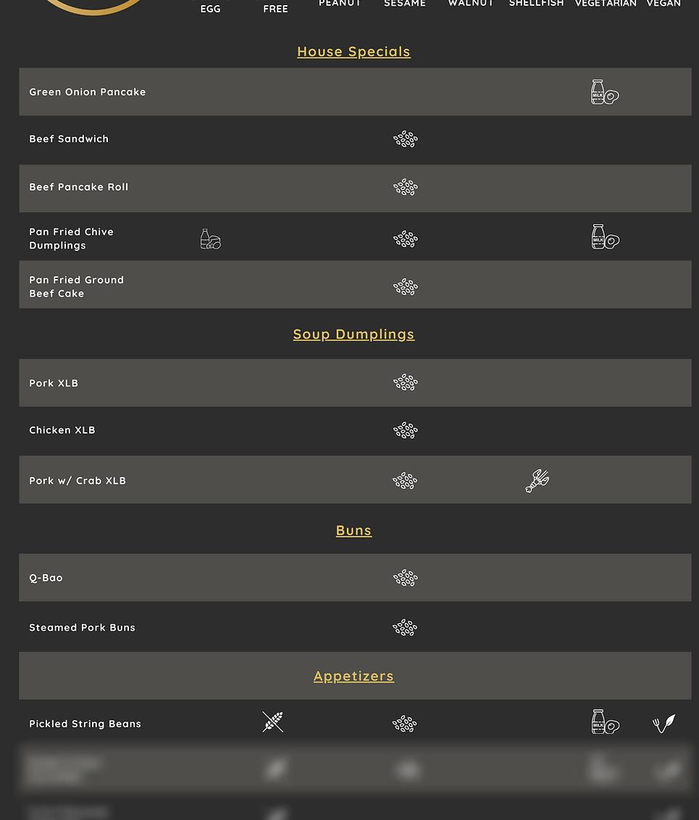Select the sesame icon for Beef Pancake Roll
This screenshot has height=820, width=699.
pos(406,188)
